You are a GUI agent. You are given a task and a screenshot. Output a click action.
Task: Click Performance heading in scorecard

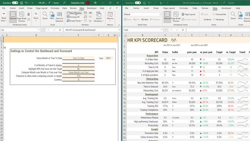coord(152,114)
